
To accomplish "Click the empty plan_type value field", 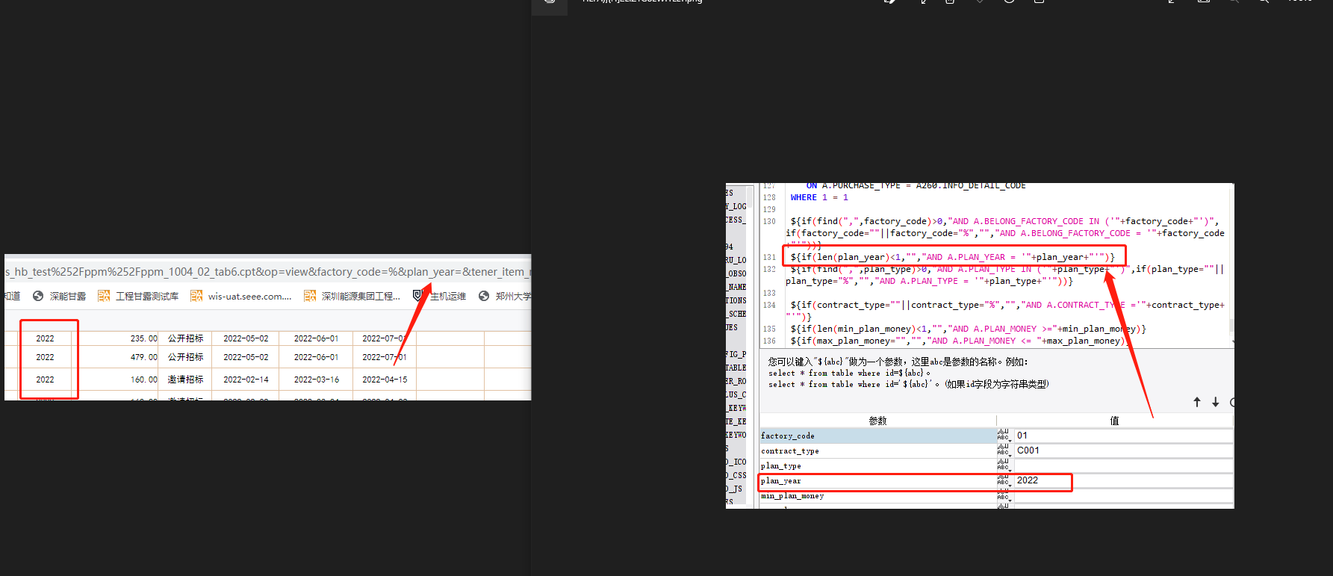I will [1122, 465].
